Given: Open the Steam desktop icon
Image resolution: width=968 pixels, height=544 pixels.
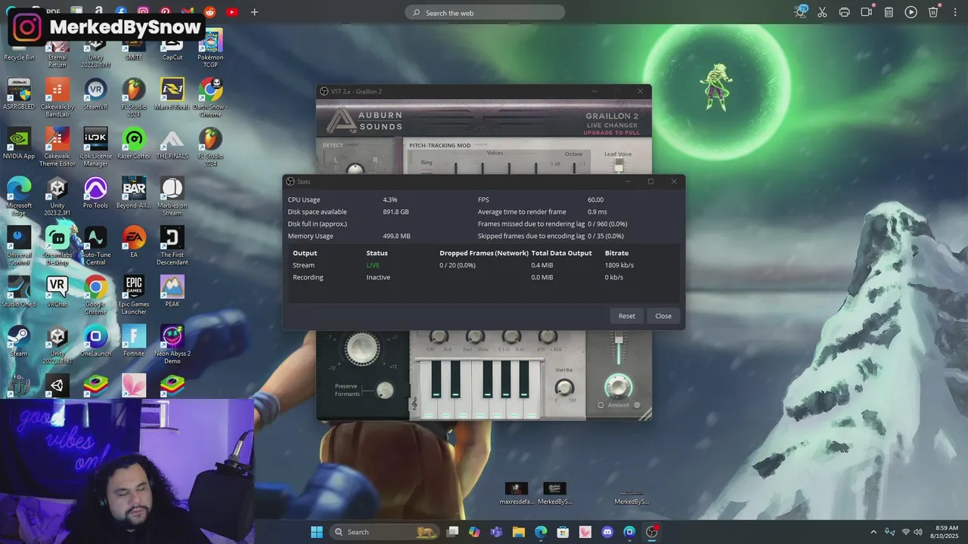Looking at the screenshot, I should (x=19, y=340).
